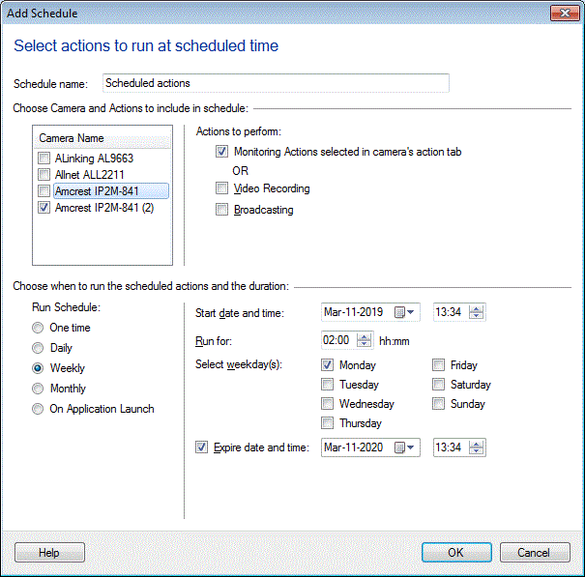585x577 pixels.
Task: Select On Application Launch option
Action: click(x=39, y=409)
